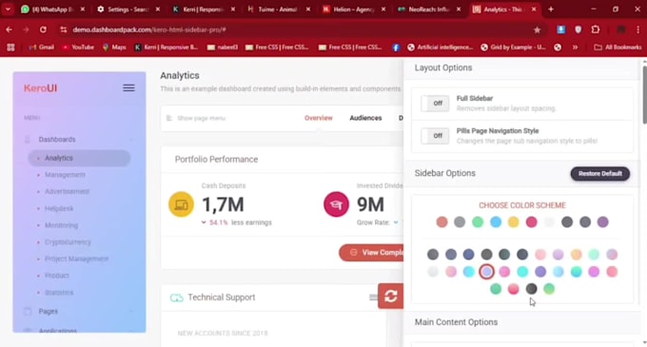This screenshot has height=347, width=647.
Task: Open the new tab plus button
Action: tap(551, 10)
